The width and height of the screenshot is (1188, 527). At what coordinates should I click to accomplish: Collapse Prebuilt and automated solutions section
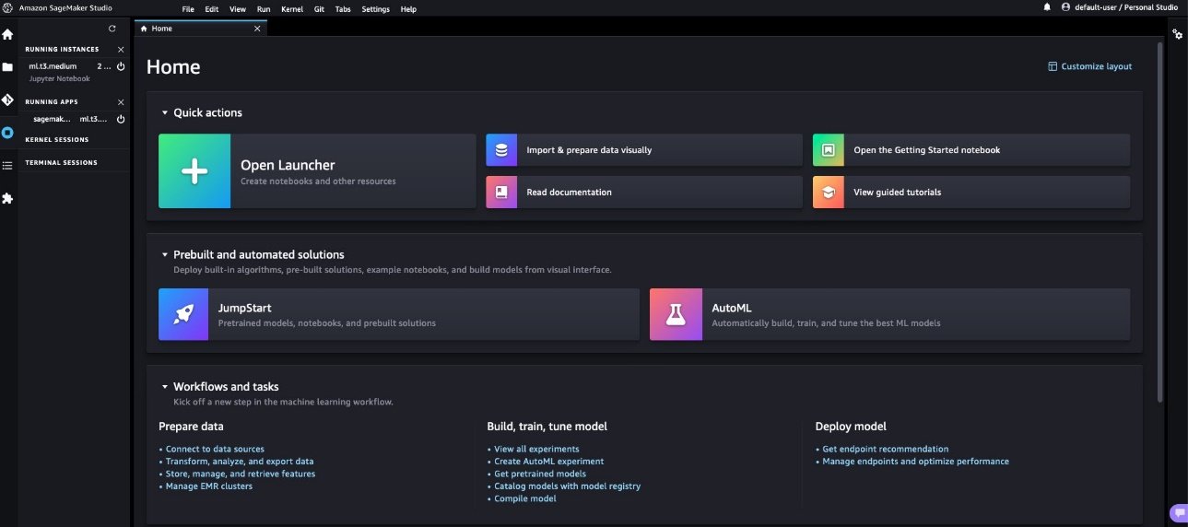click(x=165, y=254)
